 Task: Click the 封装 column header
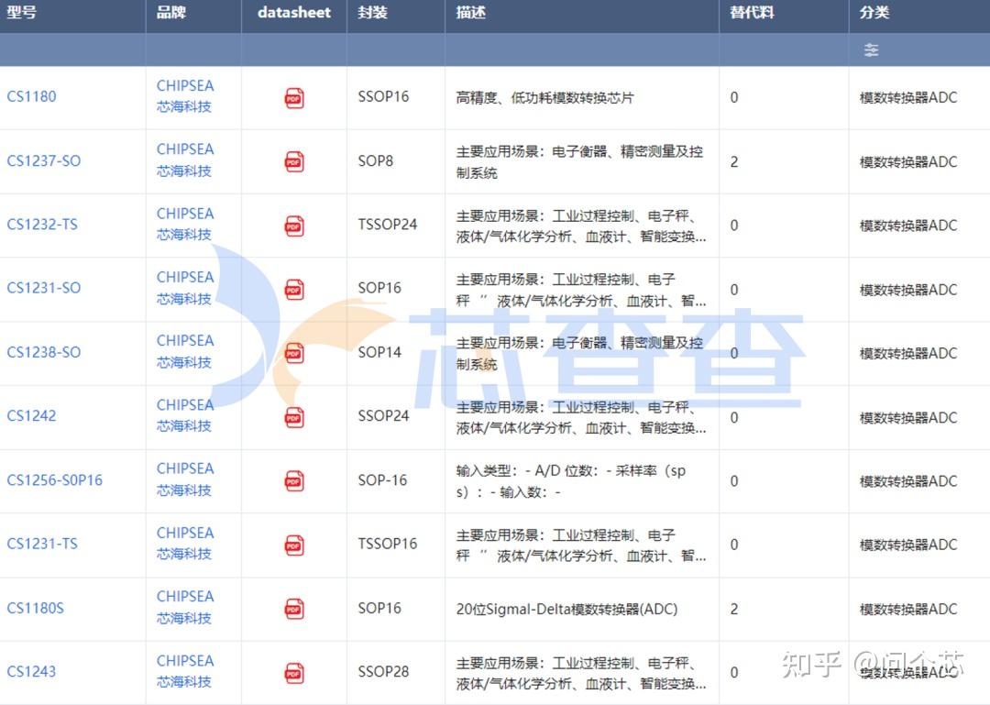tap(369, 15)
